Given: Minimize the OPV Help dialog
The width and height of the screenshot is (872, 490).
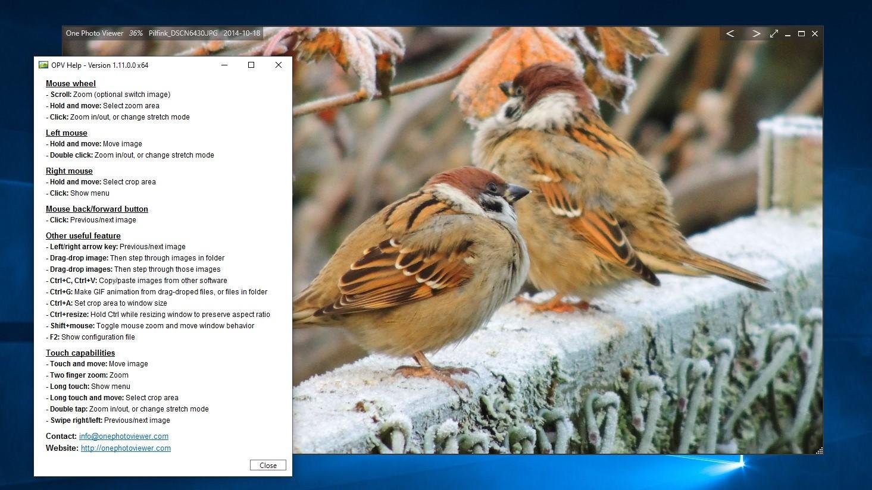Looking at the screenshot, I should click(x=224, y=65).
